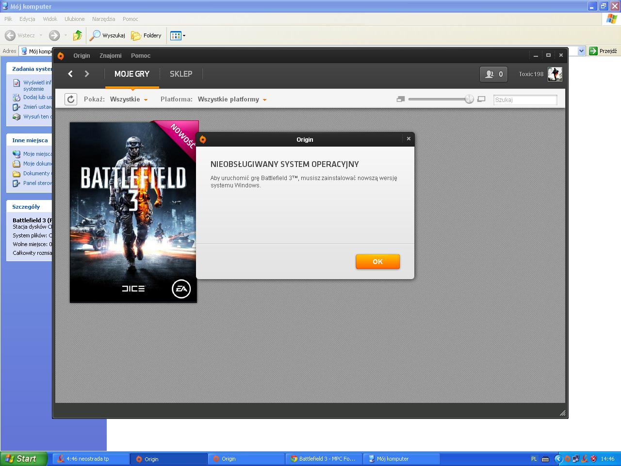Open the Origin menu
Viewport: 621px width, 466px height.
click(x=82, y=56)
